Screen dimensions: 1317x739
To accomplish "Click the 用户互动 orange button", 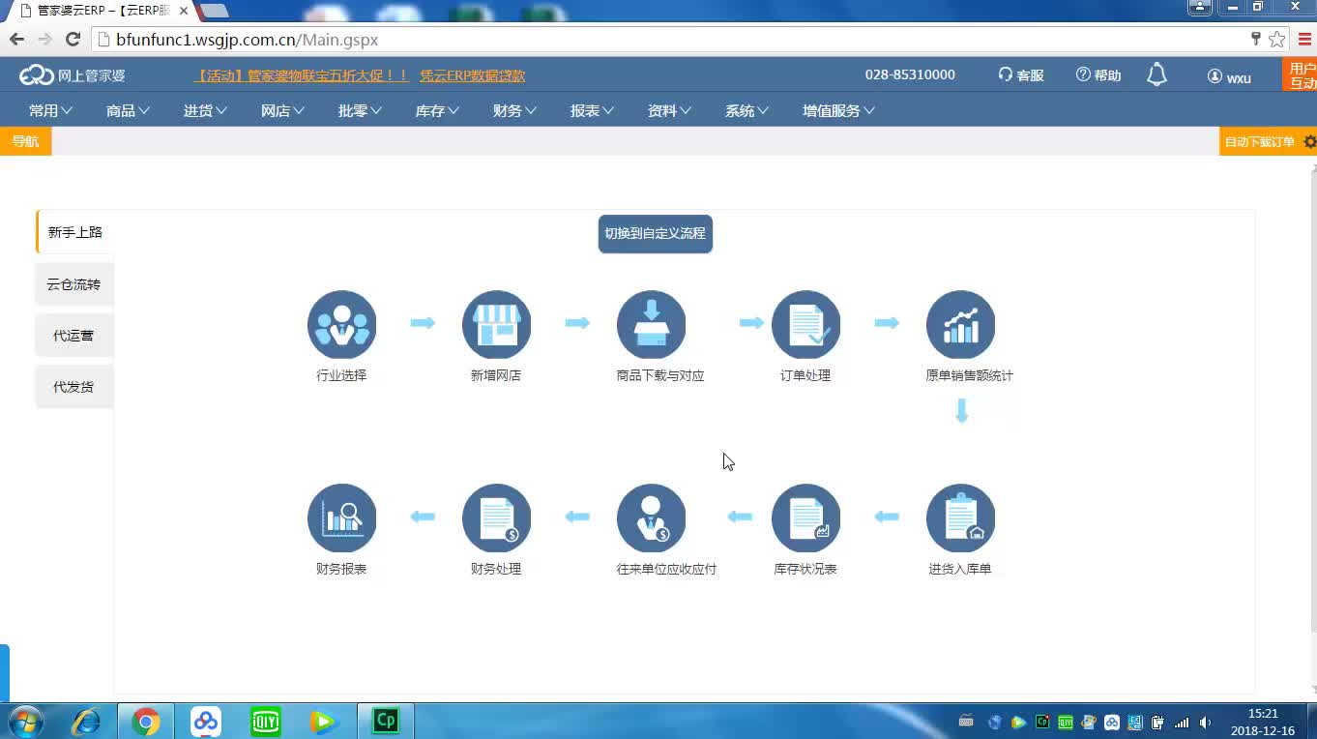I will coord(1301,75).
